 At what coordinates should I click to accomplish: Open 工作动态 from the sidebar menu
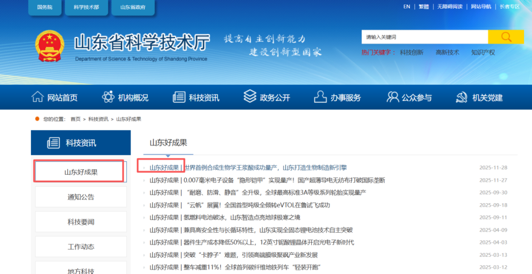(x=81, y=246)
